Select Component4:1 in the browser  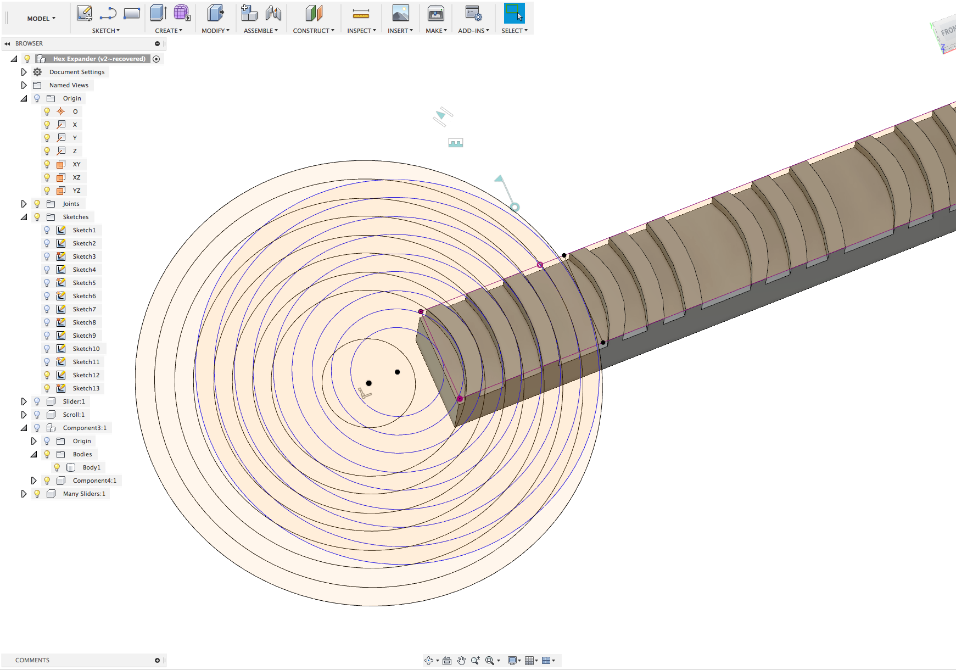click(94, 481)
